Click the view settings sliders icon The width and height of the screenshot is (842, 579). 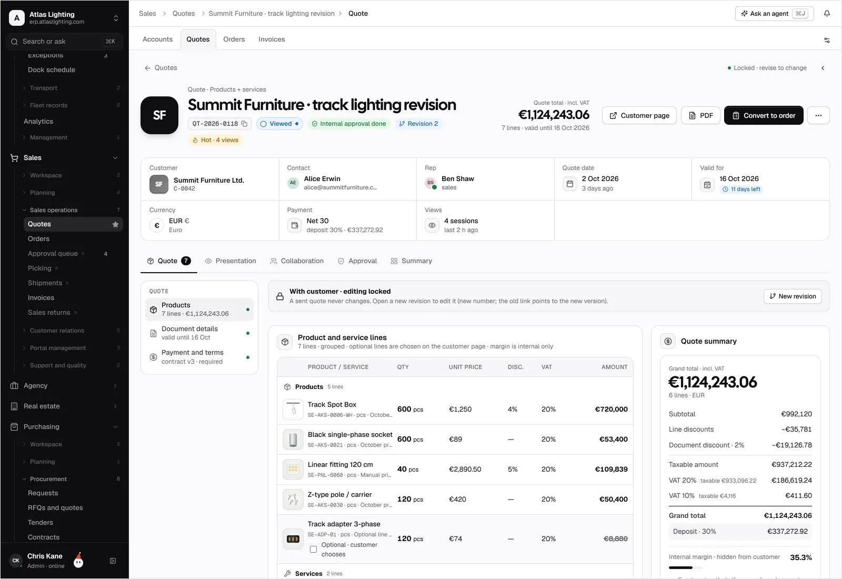pyautogui.click(x=827, y=40)
